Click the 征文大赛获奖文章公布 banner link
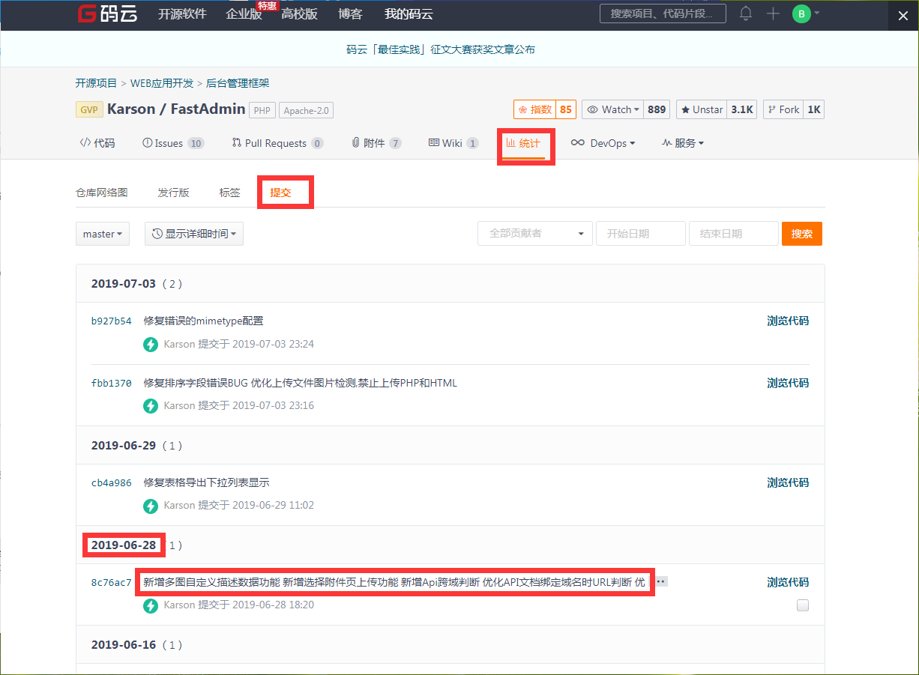 (x=441, y=50)
